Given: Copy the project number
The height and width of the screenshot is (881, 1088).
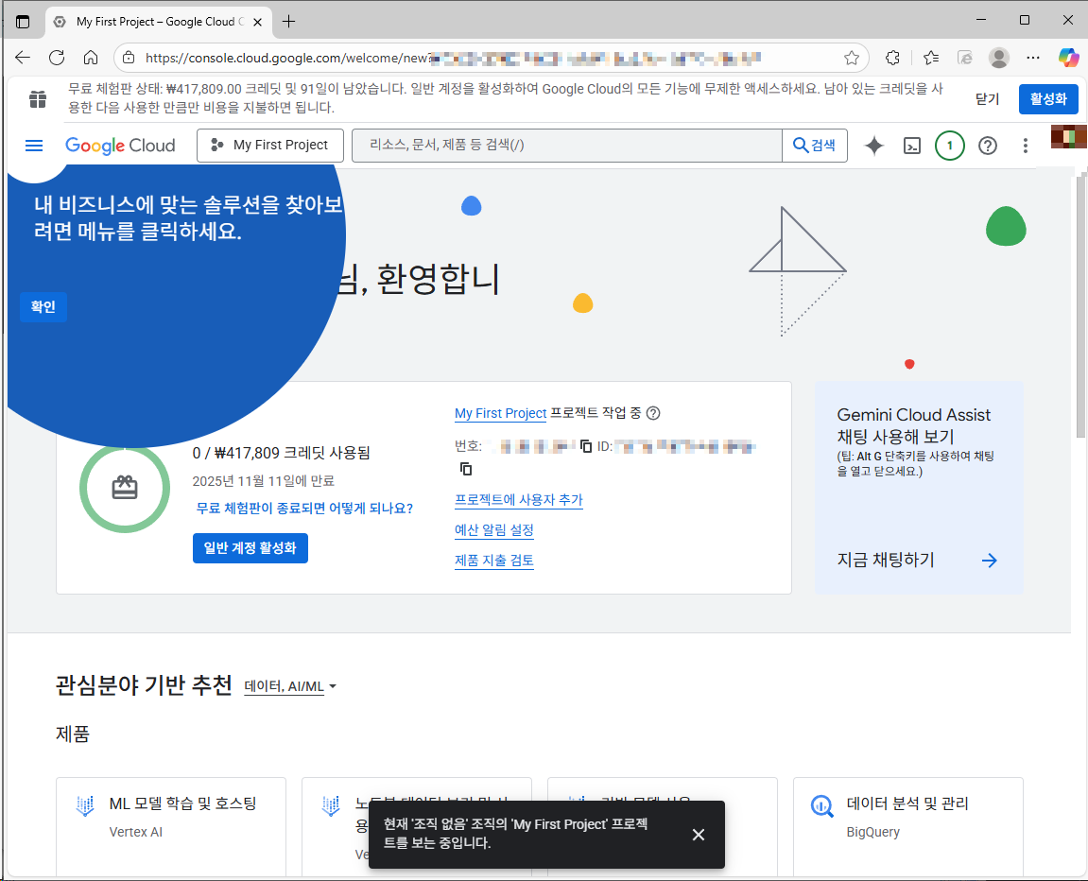Looking at the screenshot, I should pos(586,446).
